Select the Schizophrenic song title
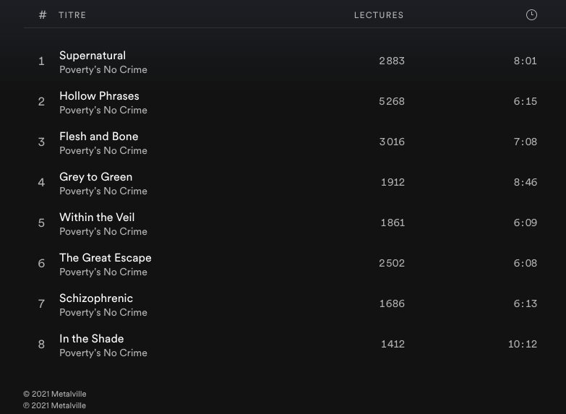 click(x=96, y=298)
